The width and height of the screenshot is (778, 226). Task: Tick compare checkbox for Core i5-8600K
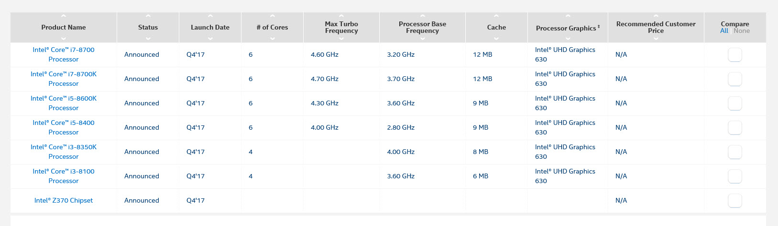click(x=734, y=103)
